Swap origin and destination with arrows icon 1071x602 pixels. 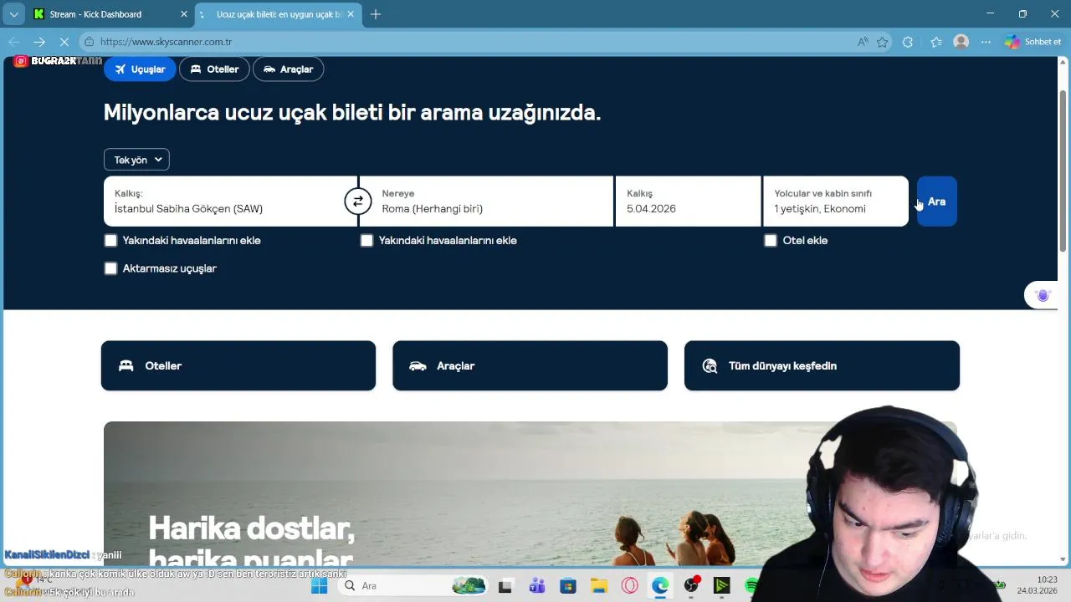358,202
